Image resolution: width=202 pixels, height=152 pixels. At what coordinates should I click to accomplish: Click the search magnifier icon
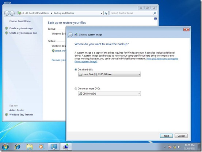[155, 13]
